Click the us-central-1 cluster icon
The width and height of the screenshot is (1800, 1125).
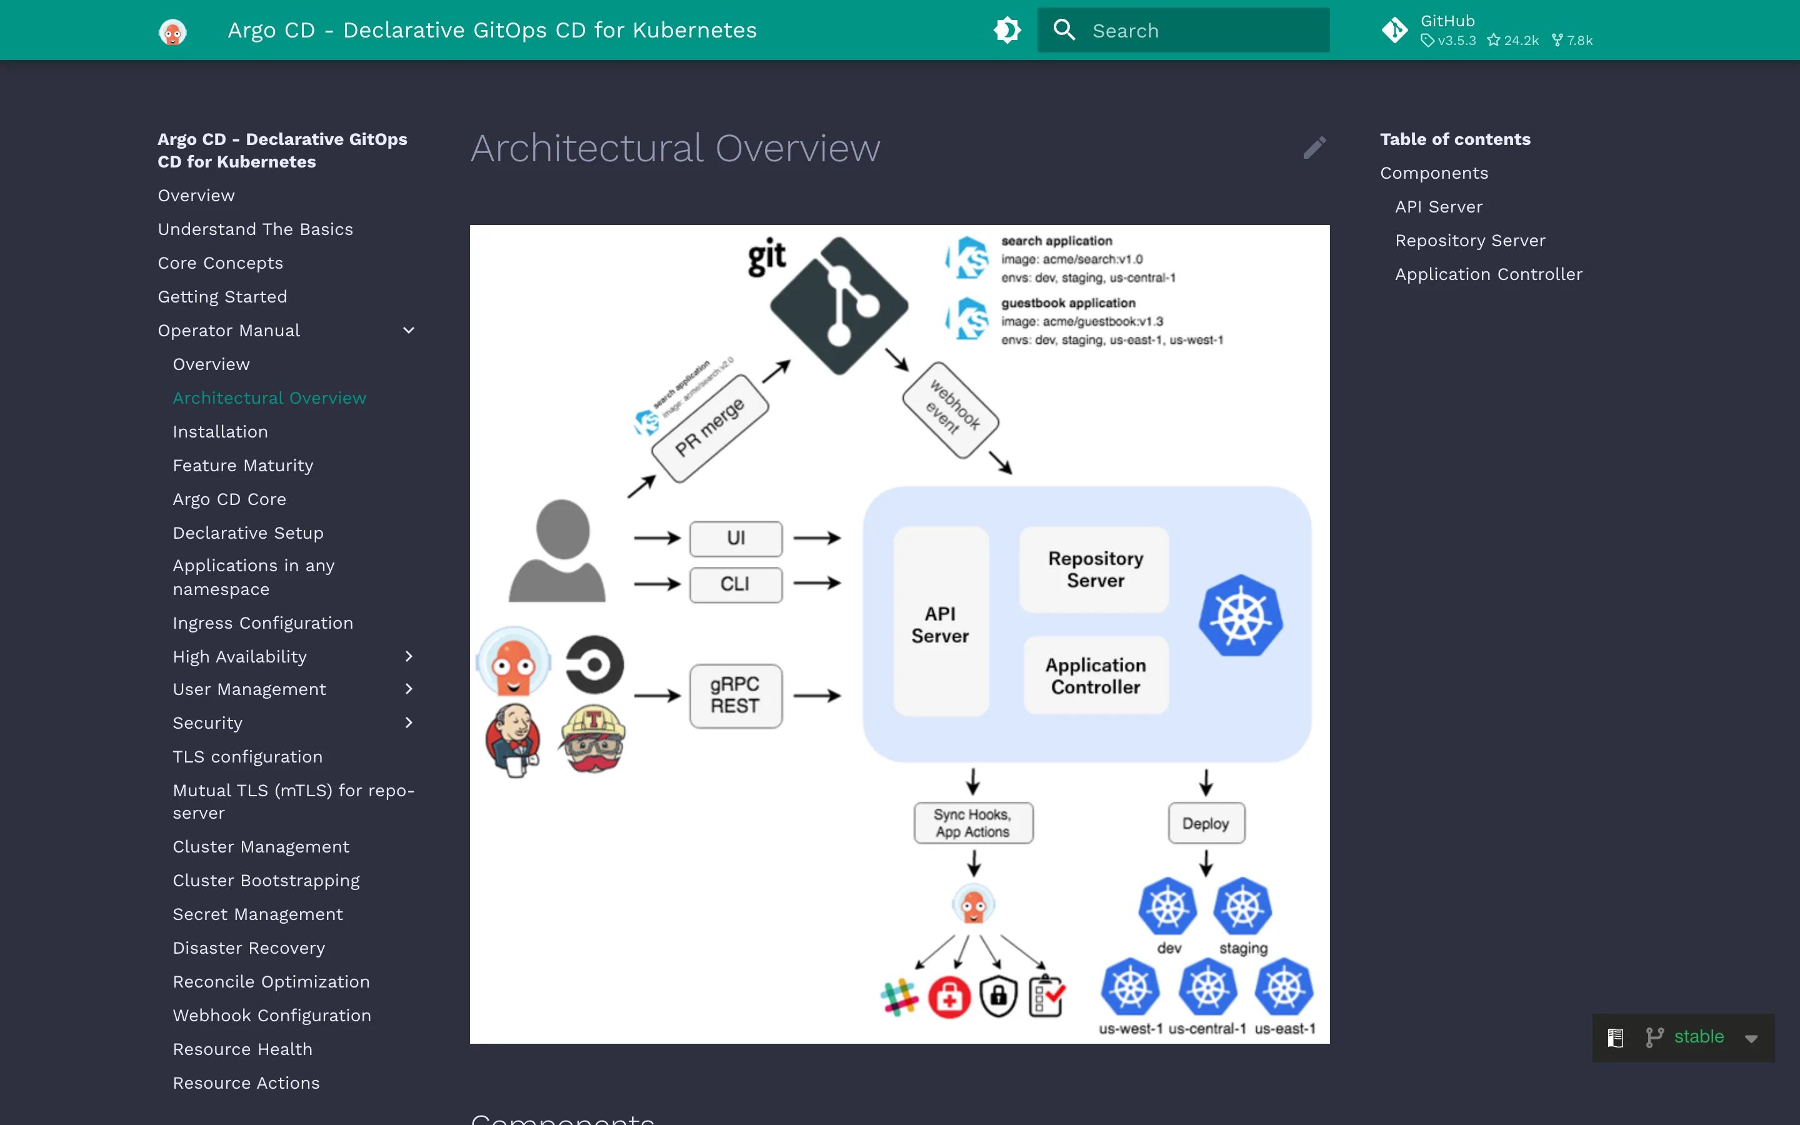coord(1207,987)
